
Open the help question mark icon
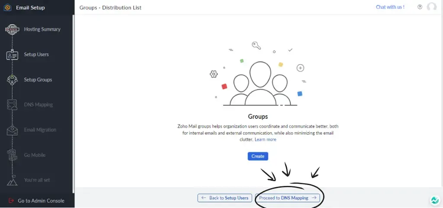tap(420, 7)
